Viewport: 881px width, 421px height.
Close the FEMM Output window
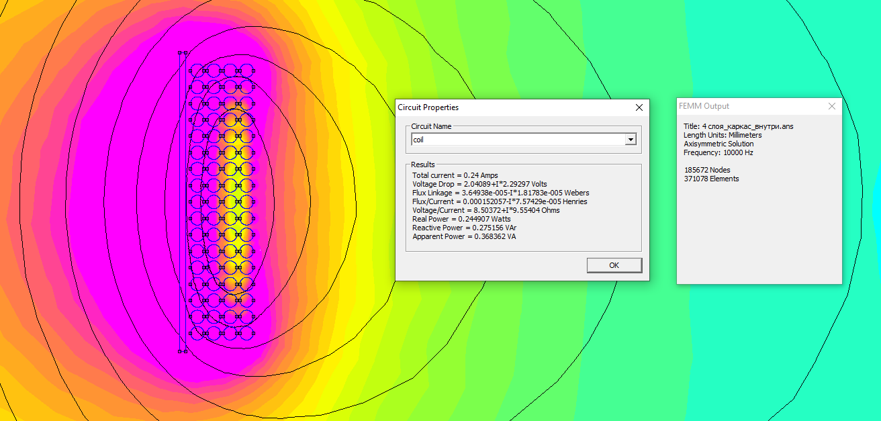831,106
